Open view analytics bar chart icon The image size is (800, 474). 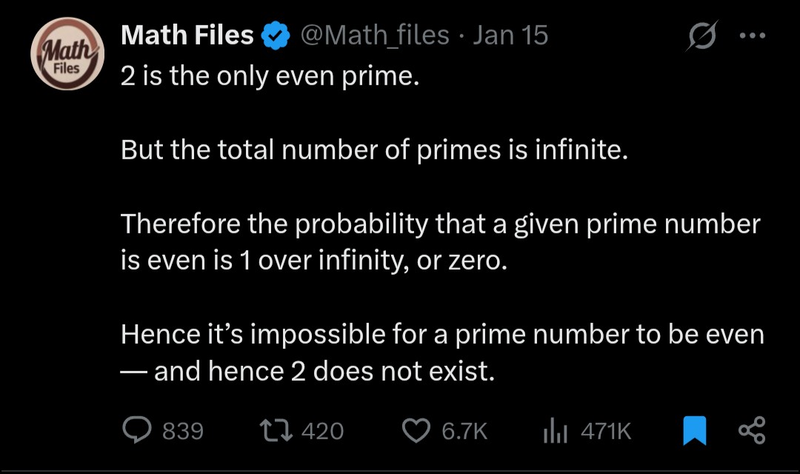[x=555, y=430]
